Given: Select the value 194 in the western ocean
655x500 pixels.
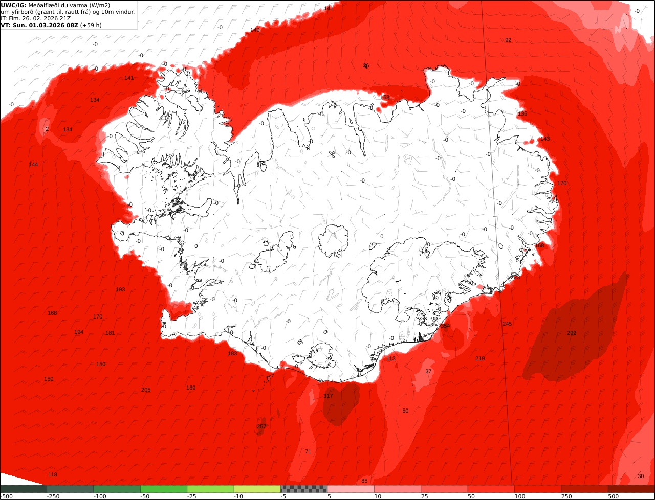Looking at the screenshot, I should pos(79,332).
